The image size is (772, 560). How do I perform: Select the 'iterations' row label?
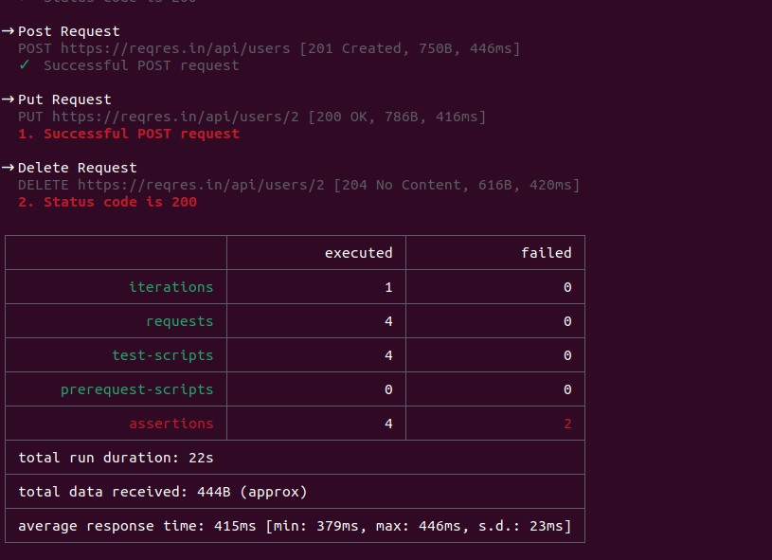click(171, 287)
